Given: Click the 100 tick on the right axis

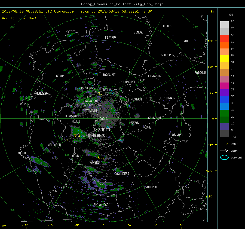Looking at the screenshot, I should (210, 67).
